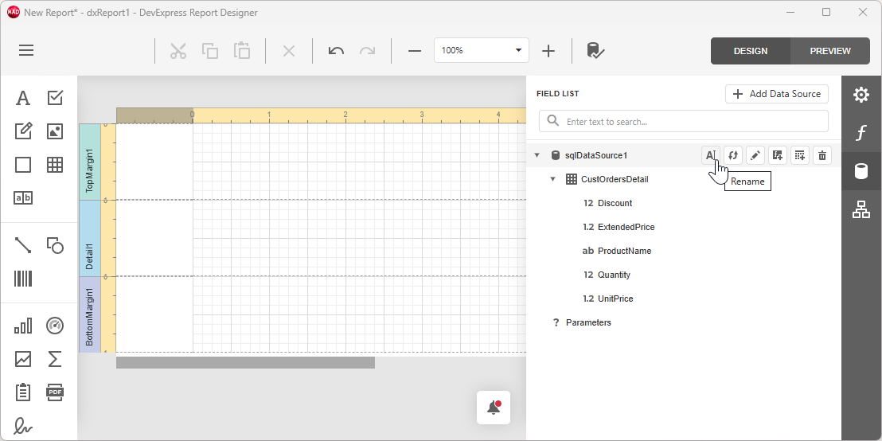The image size is (882, 441).
Task: Select the Panel rectangle control
Action: (22, 165)
